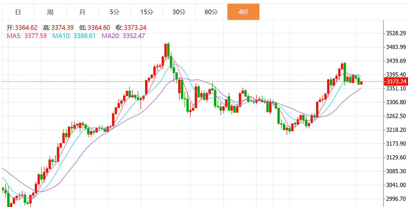Click the active 4时 tab
Screen dimensions: 408x207
tap(243, 12)
